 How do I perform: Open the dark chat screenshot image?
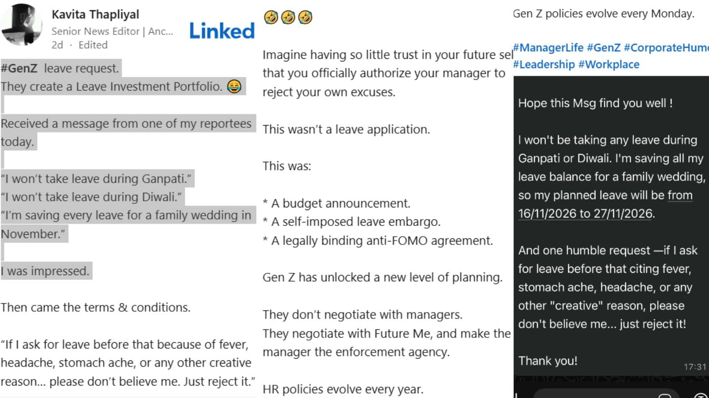(x=611, y=237)
